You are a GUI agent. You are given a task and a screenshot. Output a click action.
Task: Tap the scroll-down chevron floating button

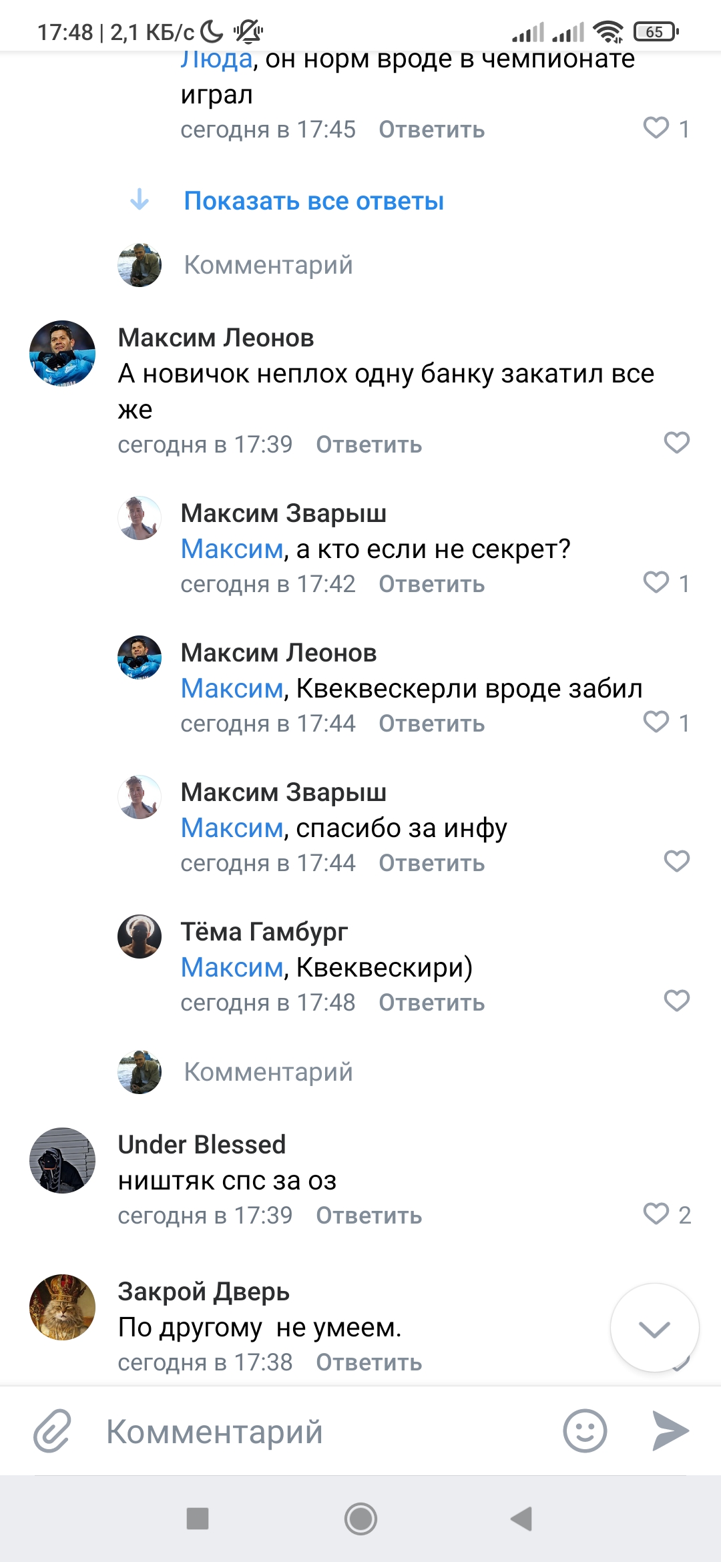pyautogui.click(x=654, y=1328)
